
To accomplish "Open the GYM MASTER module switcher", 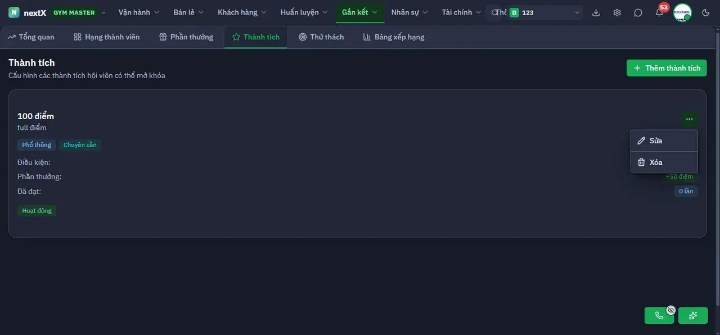I will click(x=79, y=12).
